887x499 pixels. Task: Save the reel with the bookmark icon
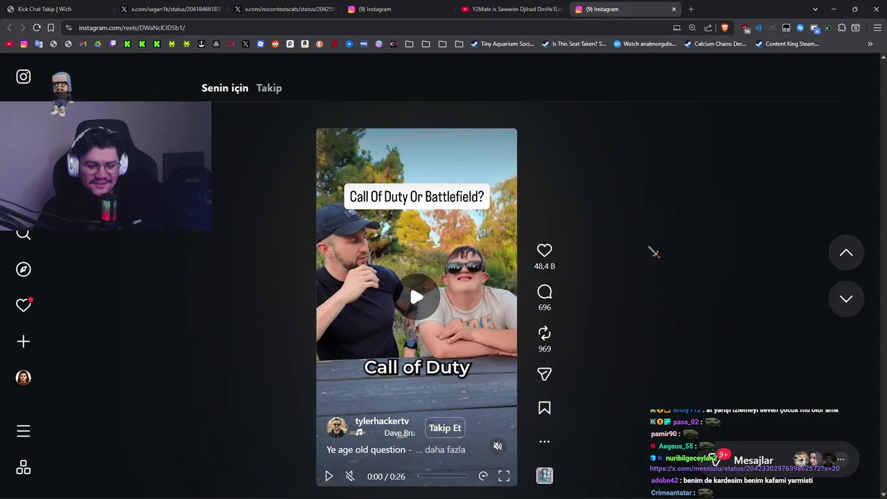(545, 408)
